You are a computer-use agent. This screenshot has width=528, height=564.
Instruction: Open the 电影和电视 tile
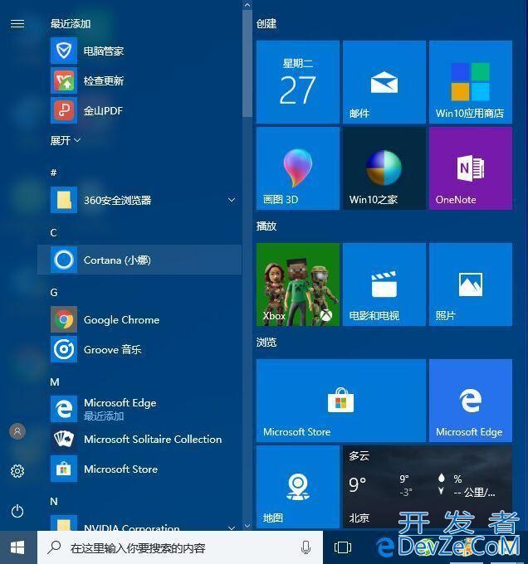coord(384,284)
